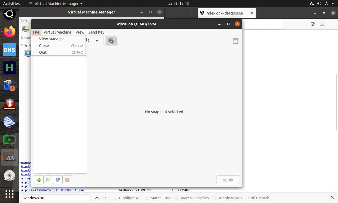Enable the Whole Words checkbox

[215, 198]
